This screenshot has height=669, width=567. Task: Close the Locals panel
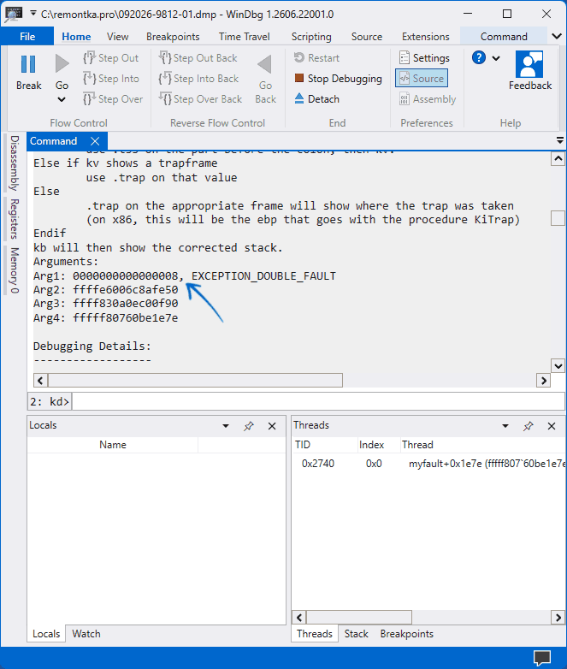(x=272, y=426)
